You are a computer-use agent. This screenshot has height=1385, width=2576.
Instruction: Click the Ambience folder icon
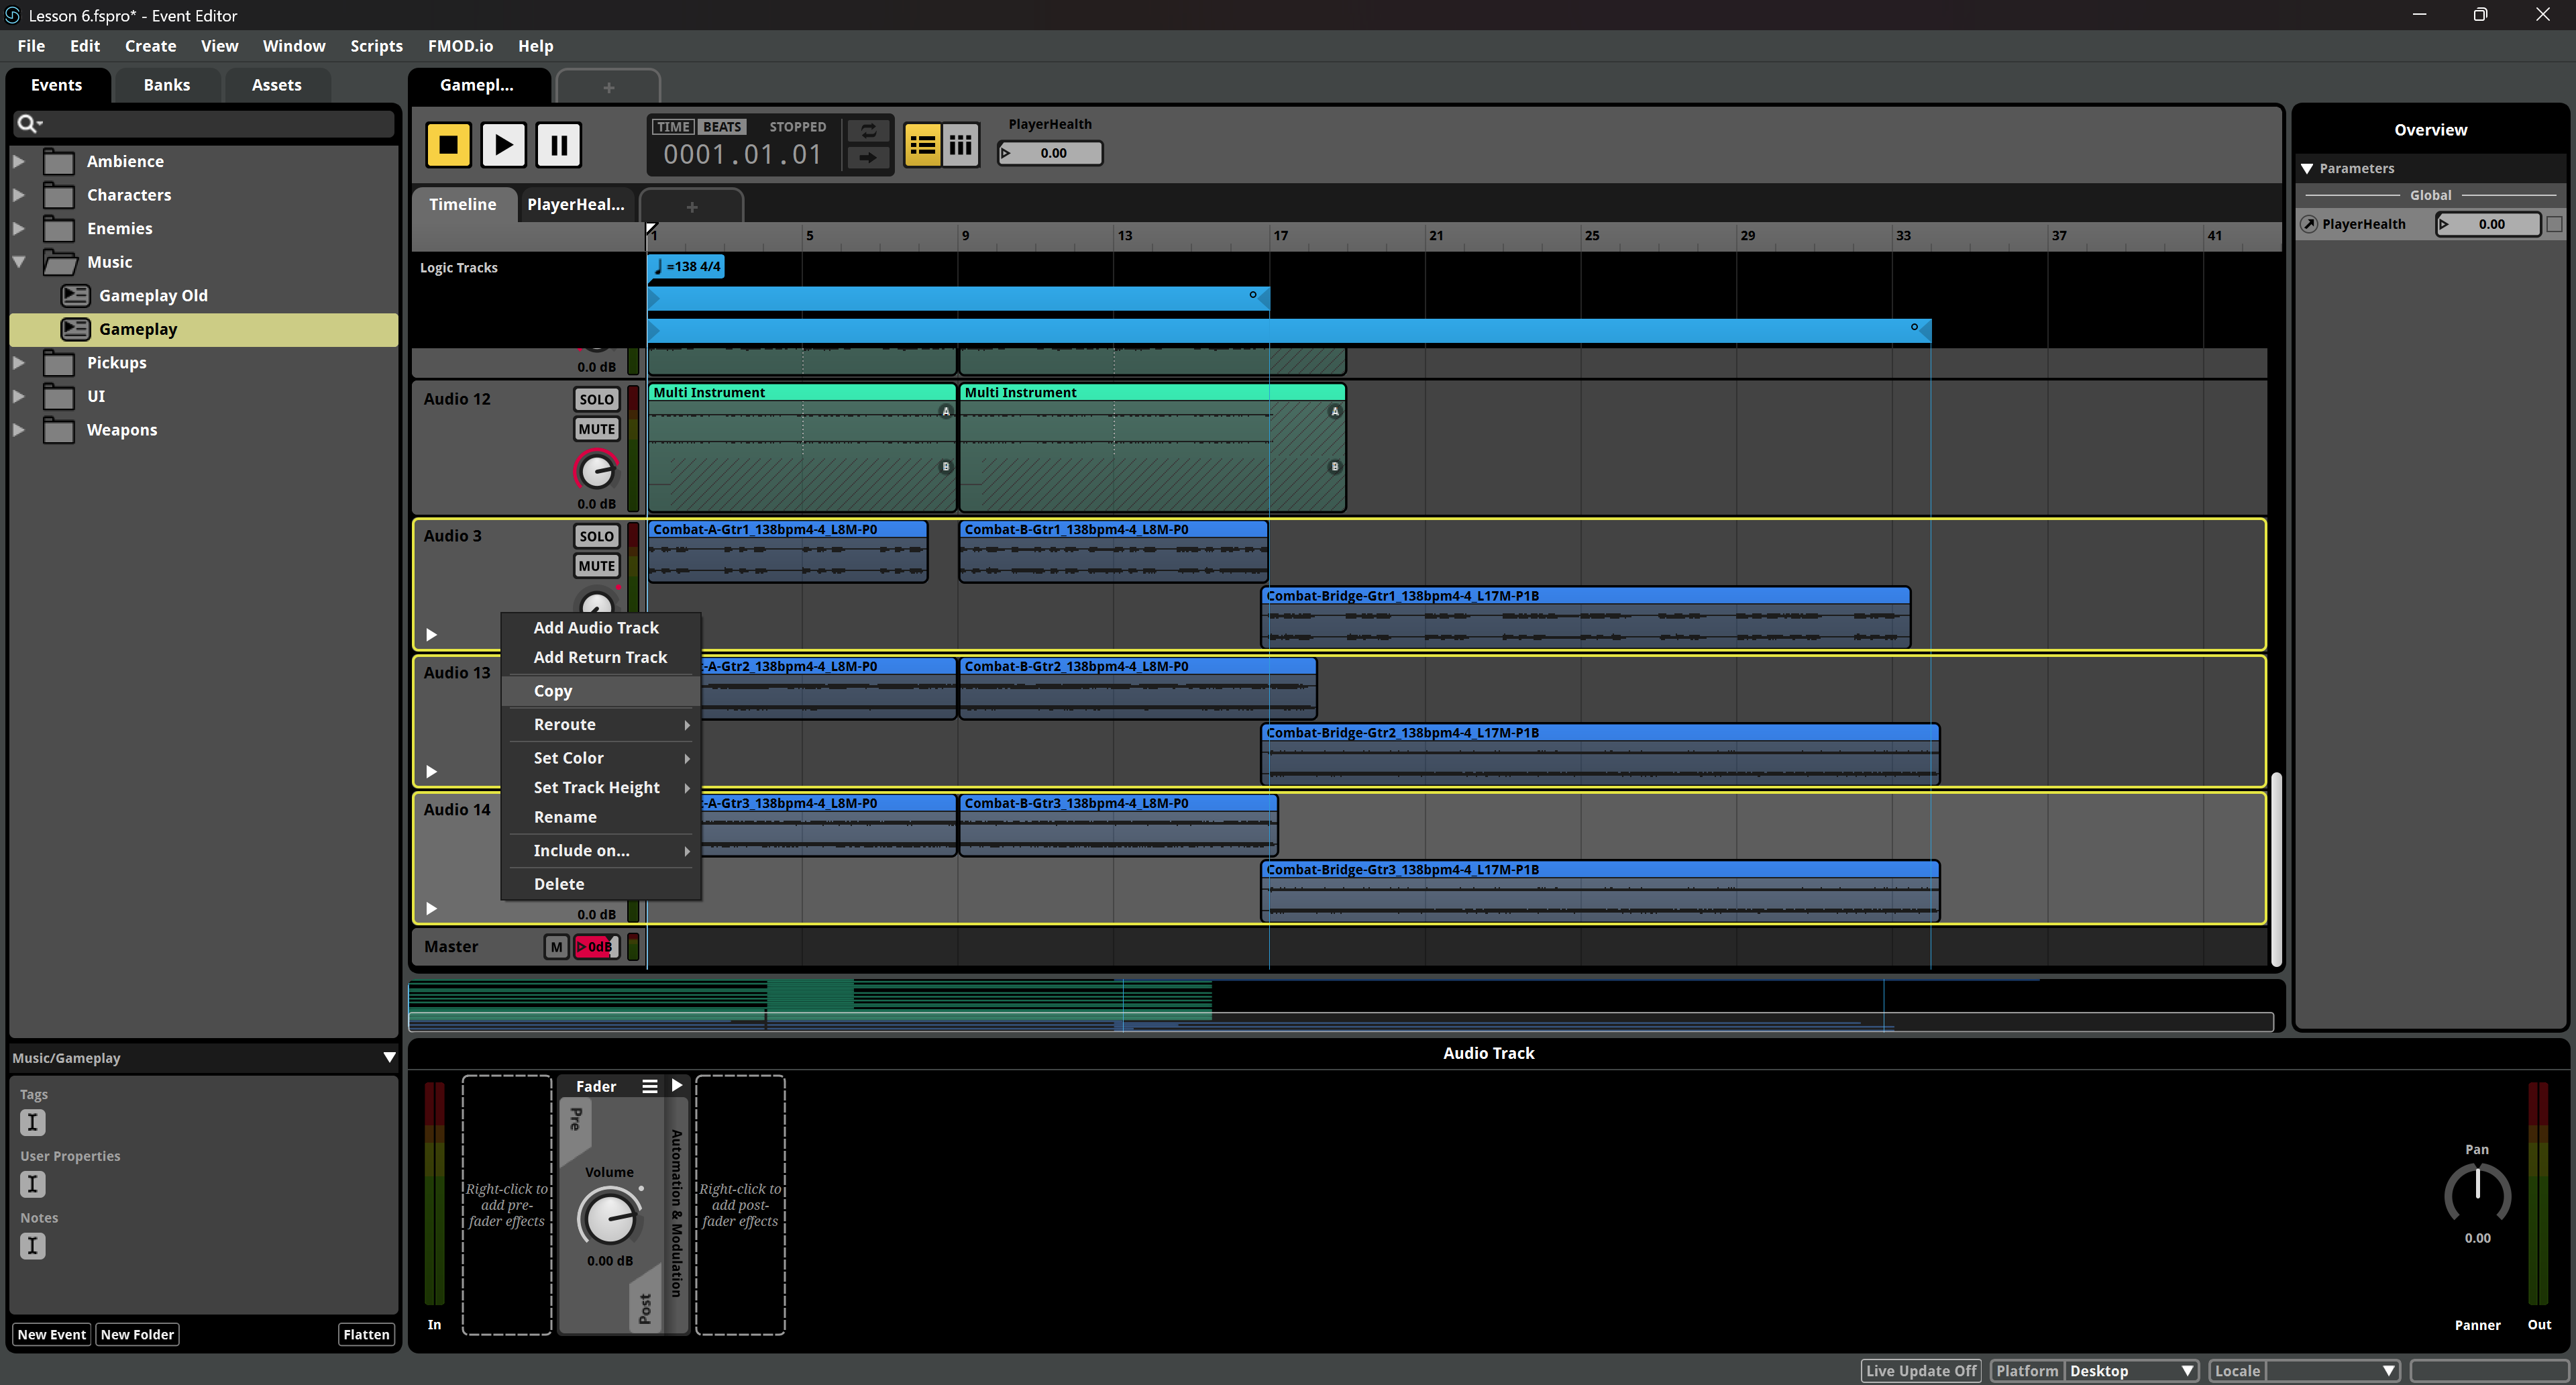click(x=59, y=161)
